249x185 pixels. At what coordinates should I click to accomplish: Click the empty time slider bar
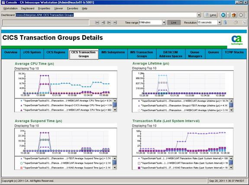(x=45, y=23)
